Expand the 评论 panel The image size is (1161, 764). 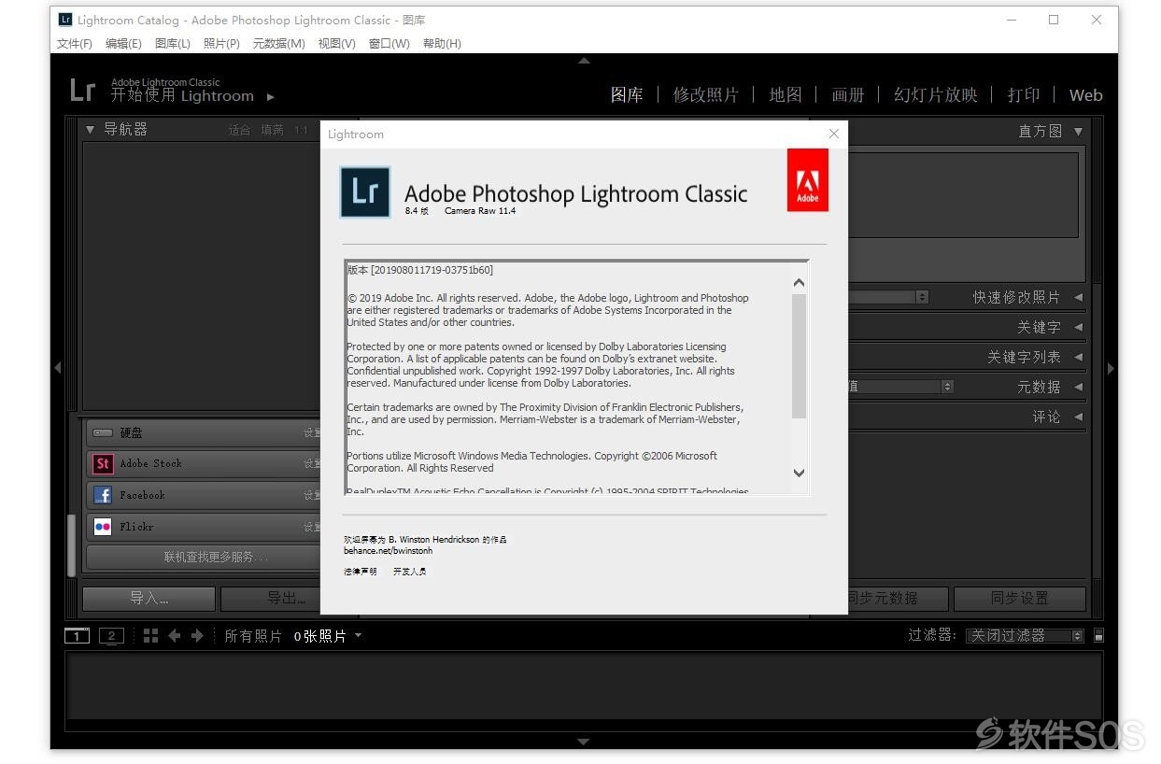[1078, 417]
